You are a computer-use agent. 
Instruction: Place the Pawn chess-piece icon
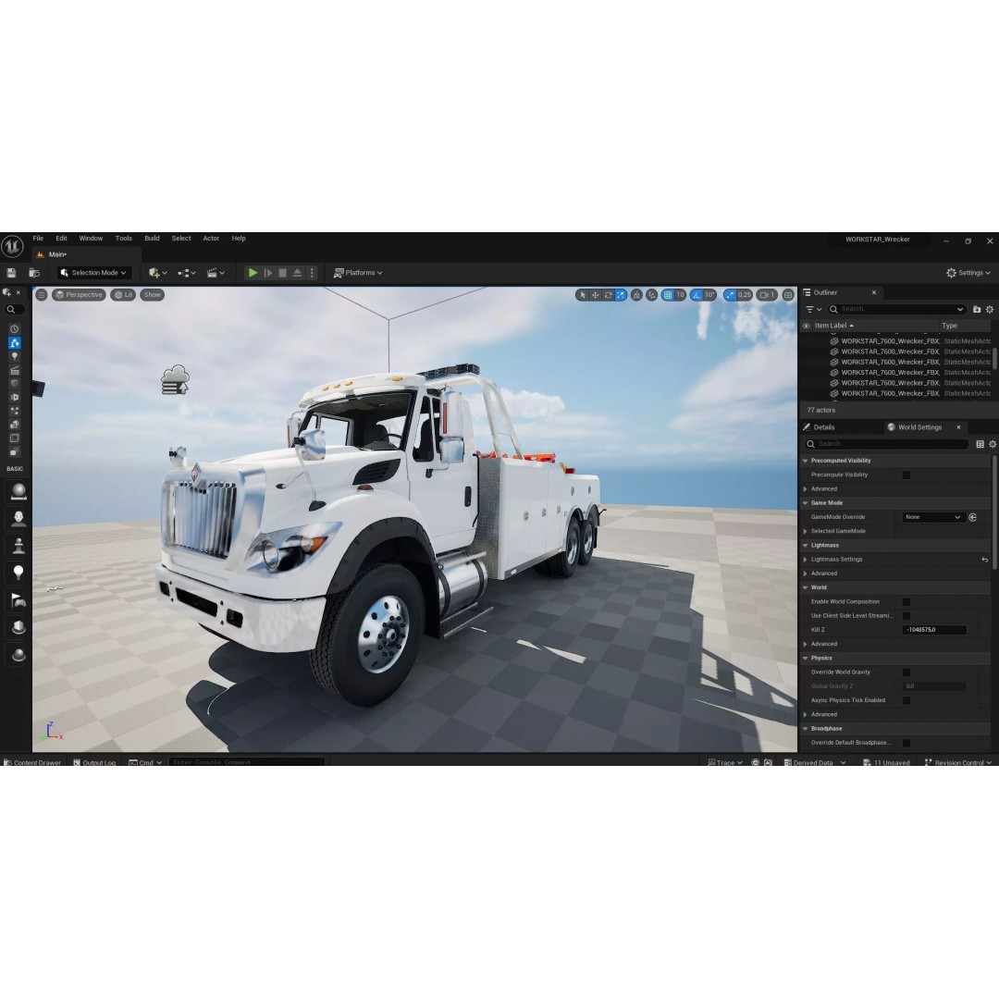[x=18, y=546]
